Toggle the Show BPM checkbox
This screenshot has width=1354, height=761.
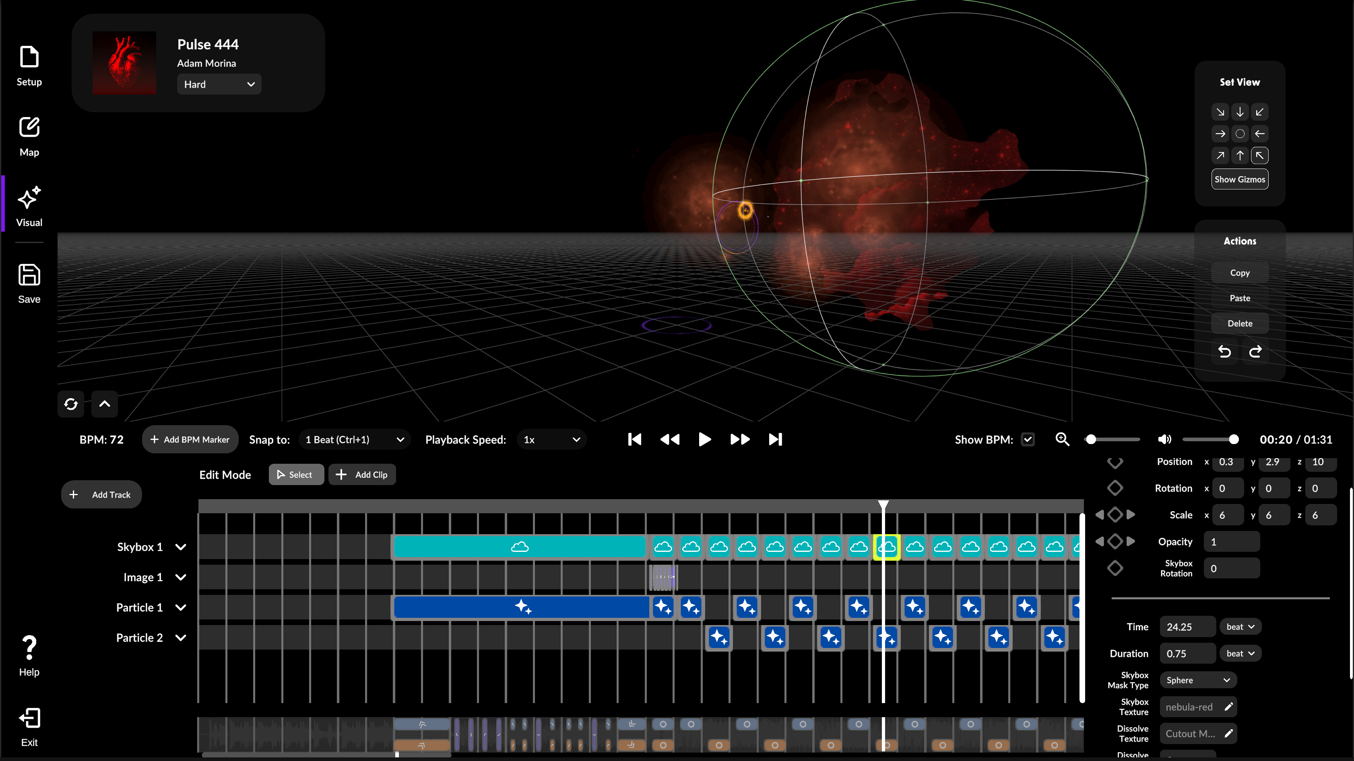(1028, 440)
